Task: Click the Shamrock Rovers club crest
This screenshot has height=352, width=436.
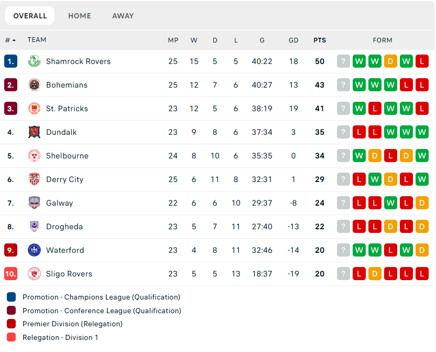Action: tap(34, 61)
